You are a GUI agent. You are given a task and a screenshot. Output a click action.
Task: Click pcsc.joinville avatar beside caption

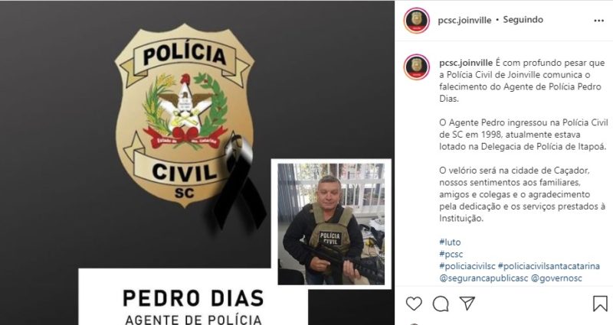417,67
